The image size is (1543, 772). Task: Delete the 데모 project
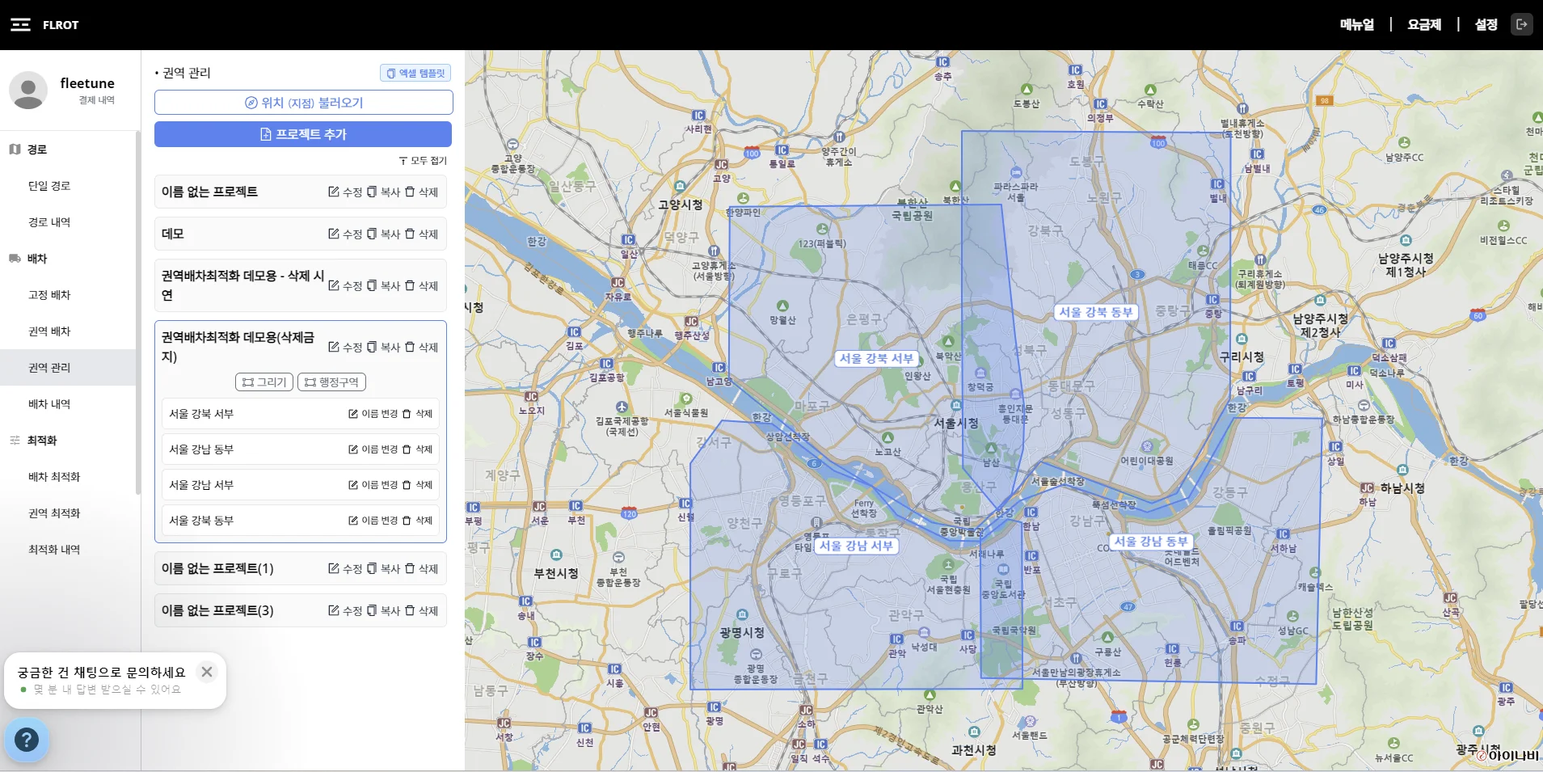click(421, 234)
